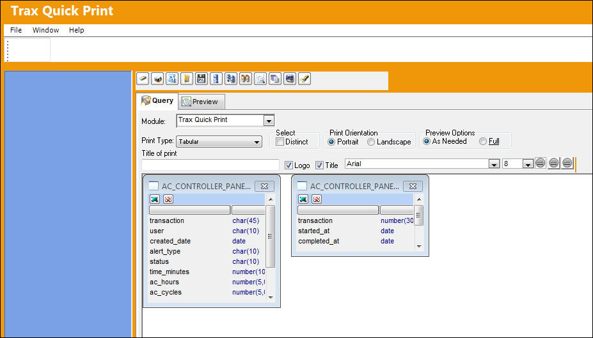Click the multiple database tables toolbar icon
Viewport: 593px width, 338px height.
(231, 79)
